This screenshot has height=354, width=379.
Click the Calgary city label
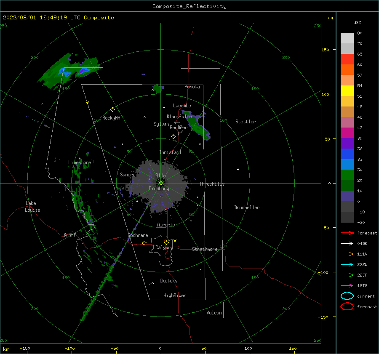point(164,248)
